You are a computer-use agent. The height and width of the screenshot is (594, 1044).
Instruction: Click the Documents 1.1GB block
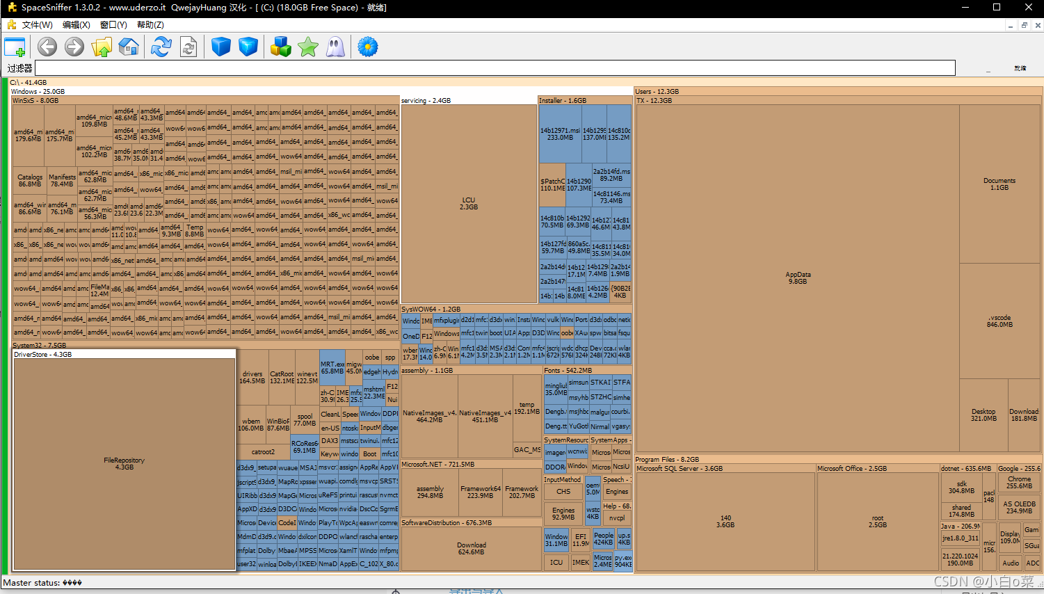999,184
